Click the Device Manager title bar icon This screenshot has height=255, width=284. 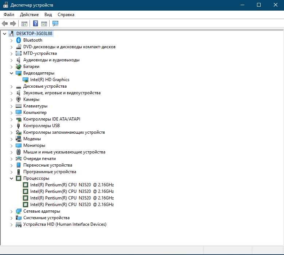[5, 5]
